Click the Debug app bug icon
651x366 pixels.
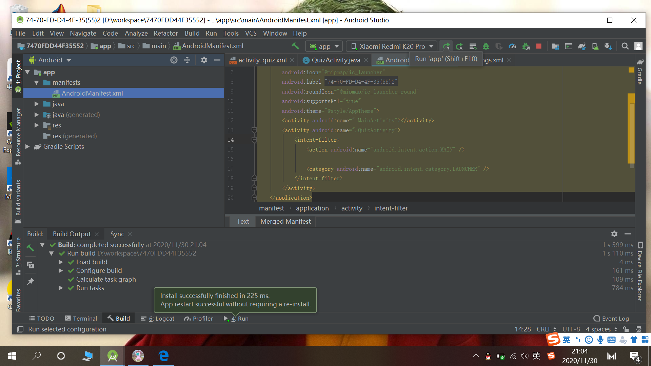pyautogui.click(x=486, y=46)
